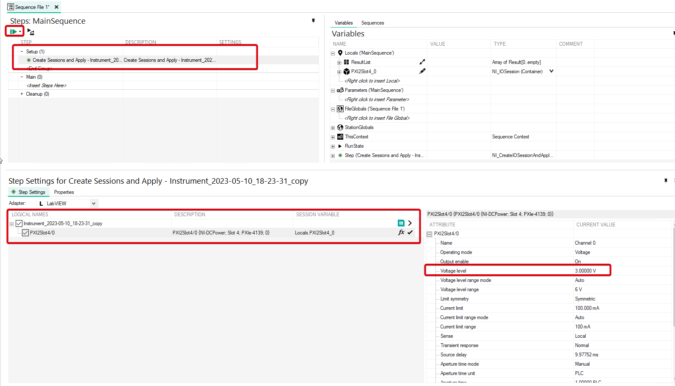The width and height of the screenshot is (675, 386).
Task: Click the run selected steps loop icon
Action: pyautogui.click(x=30, y=31)
